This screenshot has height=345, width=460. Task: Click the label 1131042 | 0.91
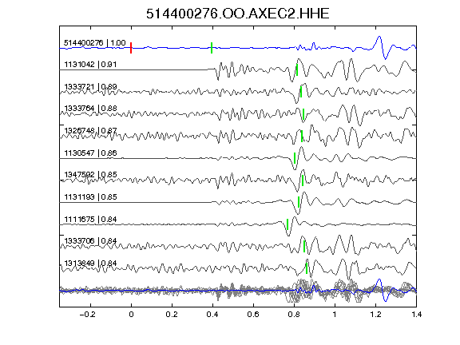click(x=90, y=65)
